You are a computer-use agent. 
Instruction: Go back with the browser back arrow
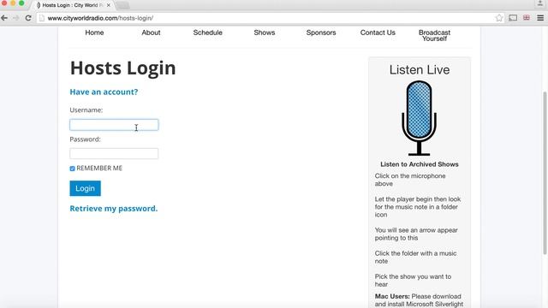(4, 18)
